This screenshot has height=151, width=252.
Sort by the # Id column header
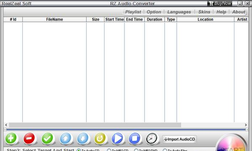click(13, 19)
